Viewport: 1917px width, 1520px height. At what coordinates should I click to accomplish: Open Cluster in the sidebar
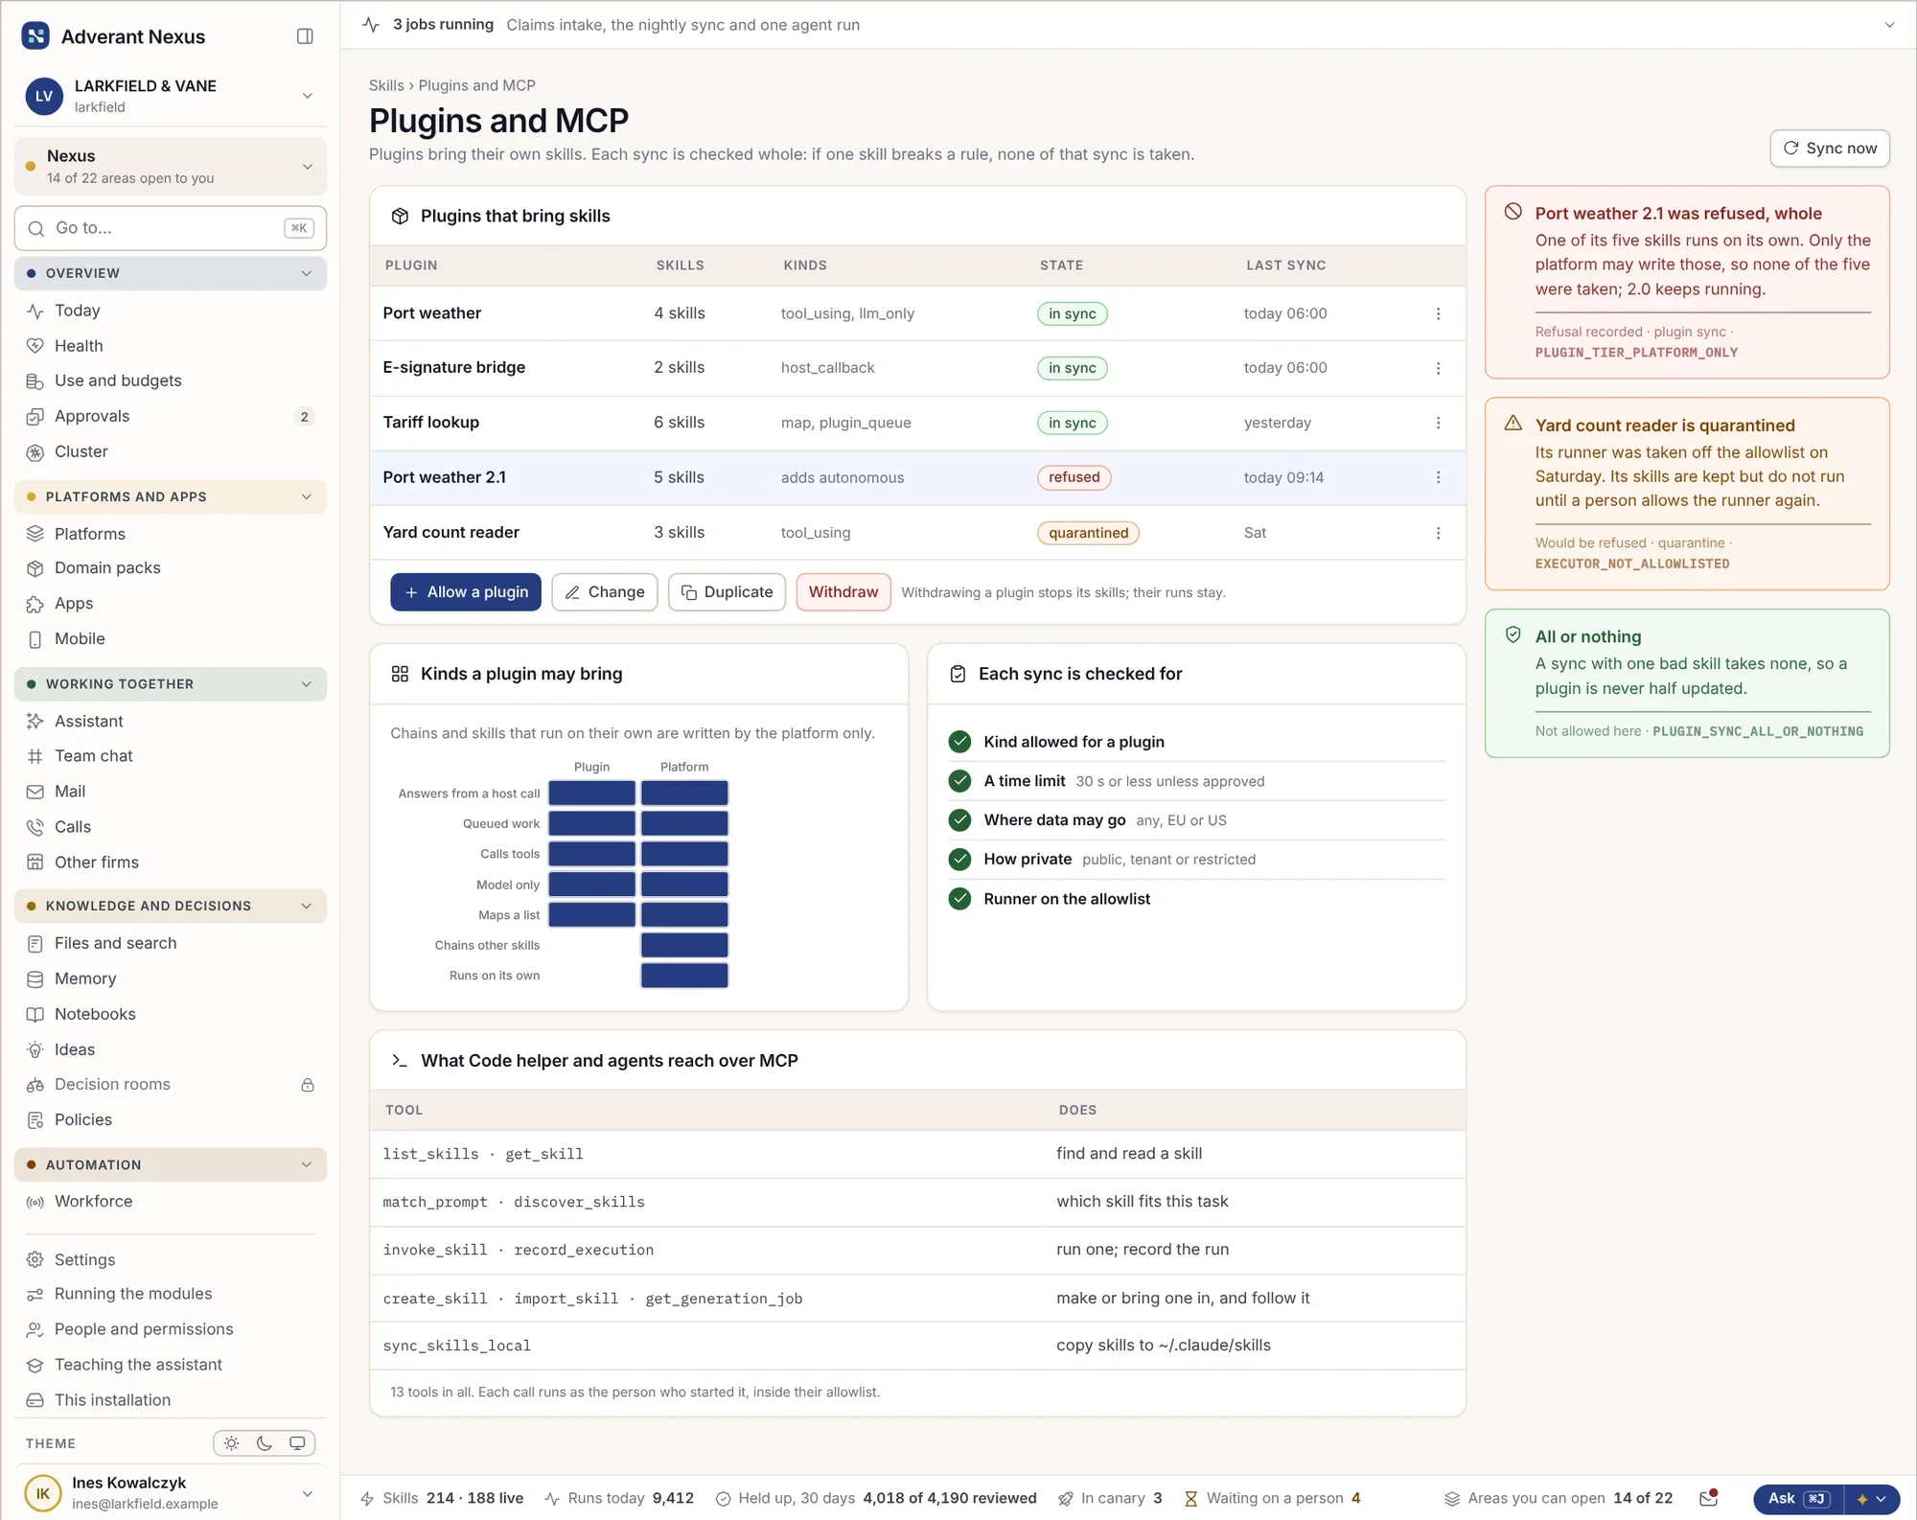(171, 451)
